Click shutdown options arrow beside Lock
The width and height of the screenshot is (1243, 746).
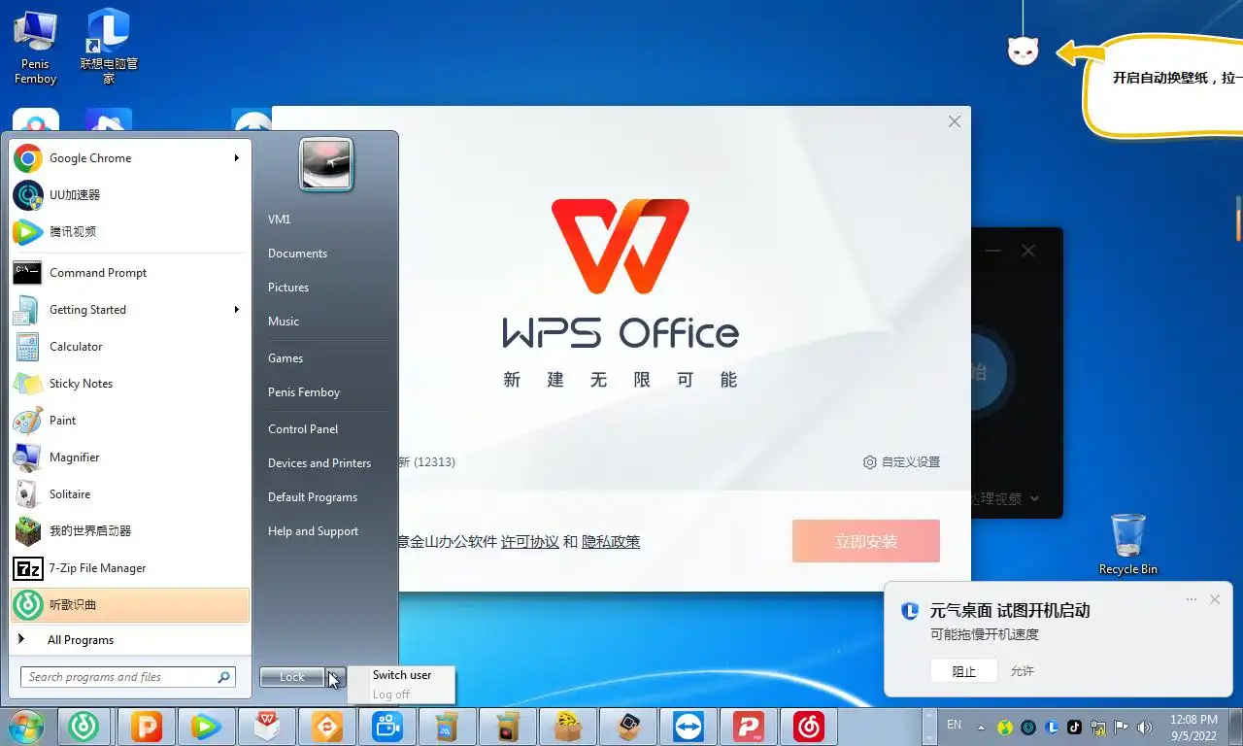tap(335, 677)
